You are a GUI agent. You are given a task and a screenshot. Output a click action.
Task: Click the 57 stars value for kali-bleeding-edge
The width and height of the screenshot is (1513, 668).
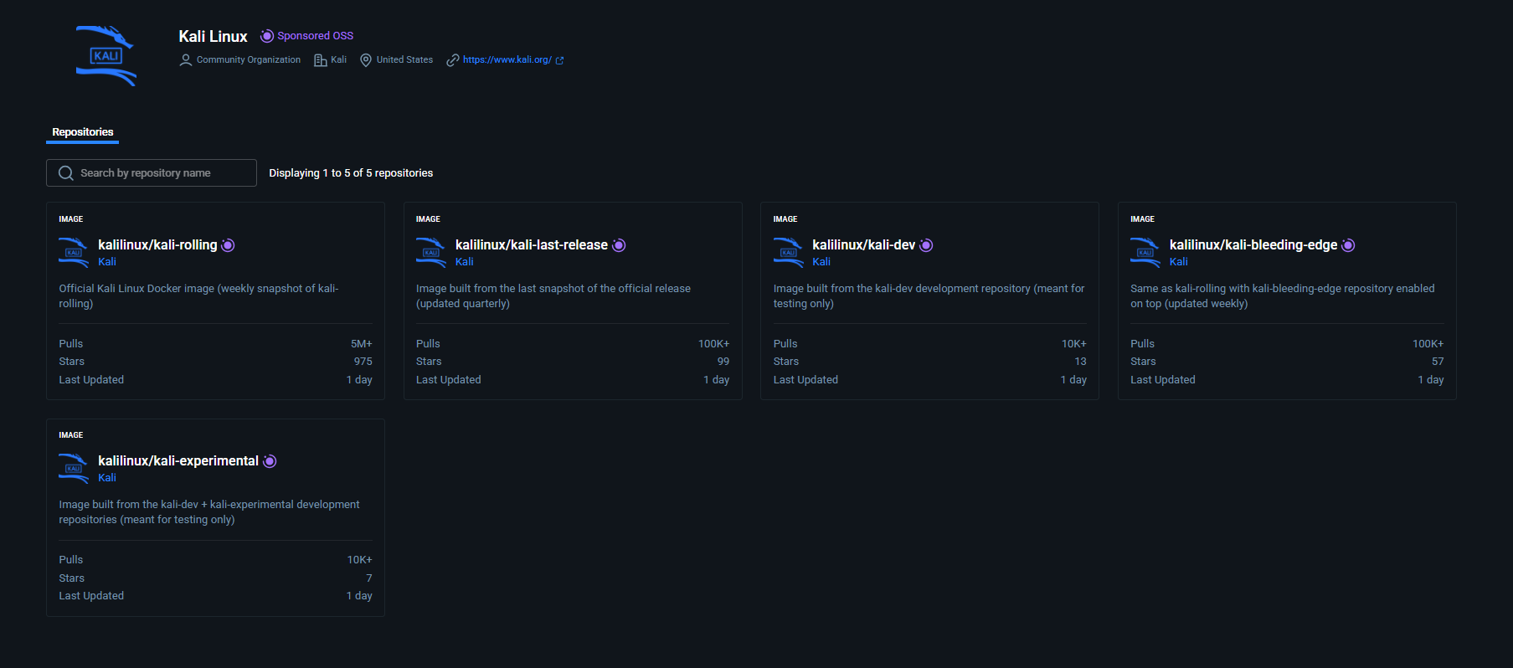pyautogui.click(x=1438, y=362)
